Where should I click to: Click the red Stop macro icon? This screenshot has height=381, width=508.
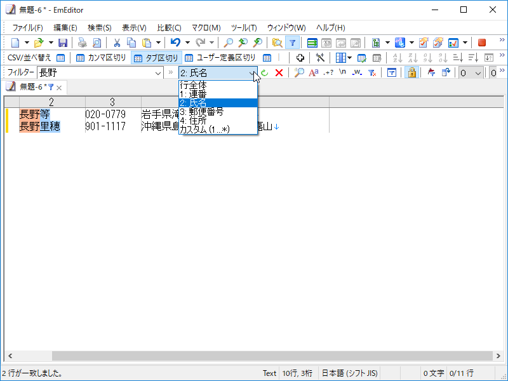482,43
